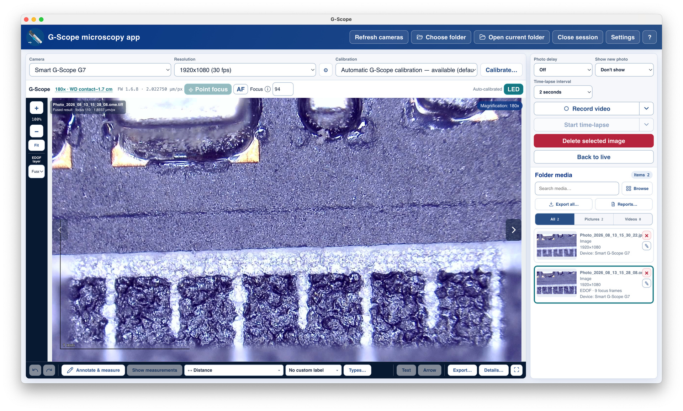Select the Pictures tab
The image size is (683, 411).
pyautogui.click(x=594, y=219)
